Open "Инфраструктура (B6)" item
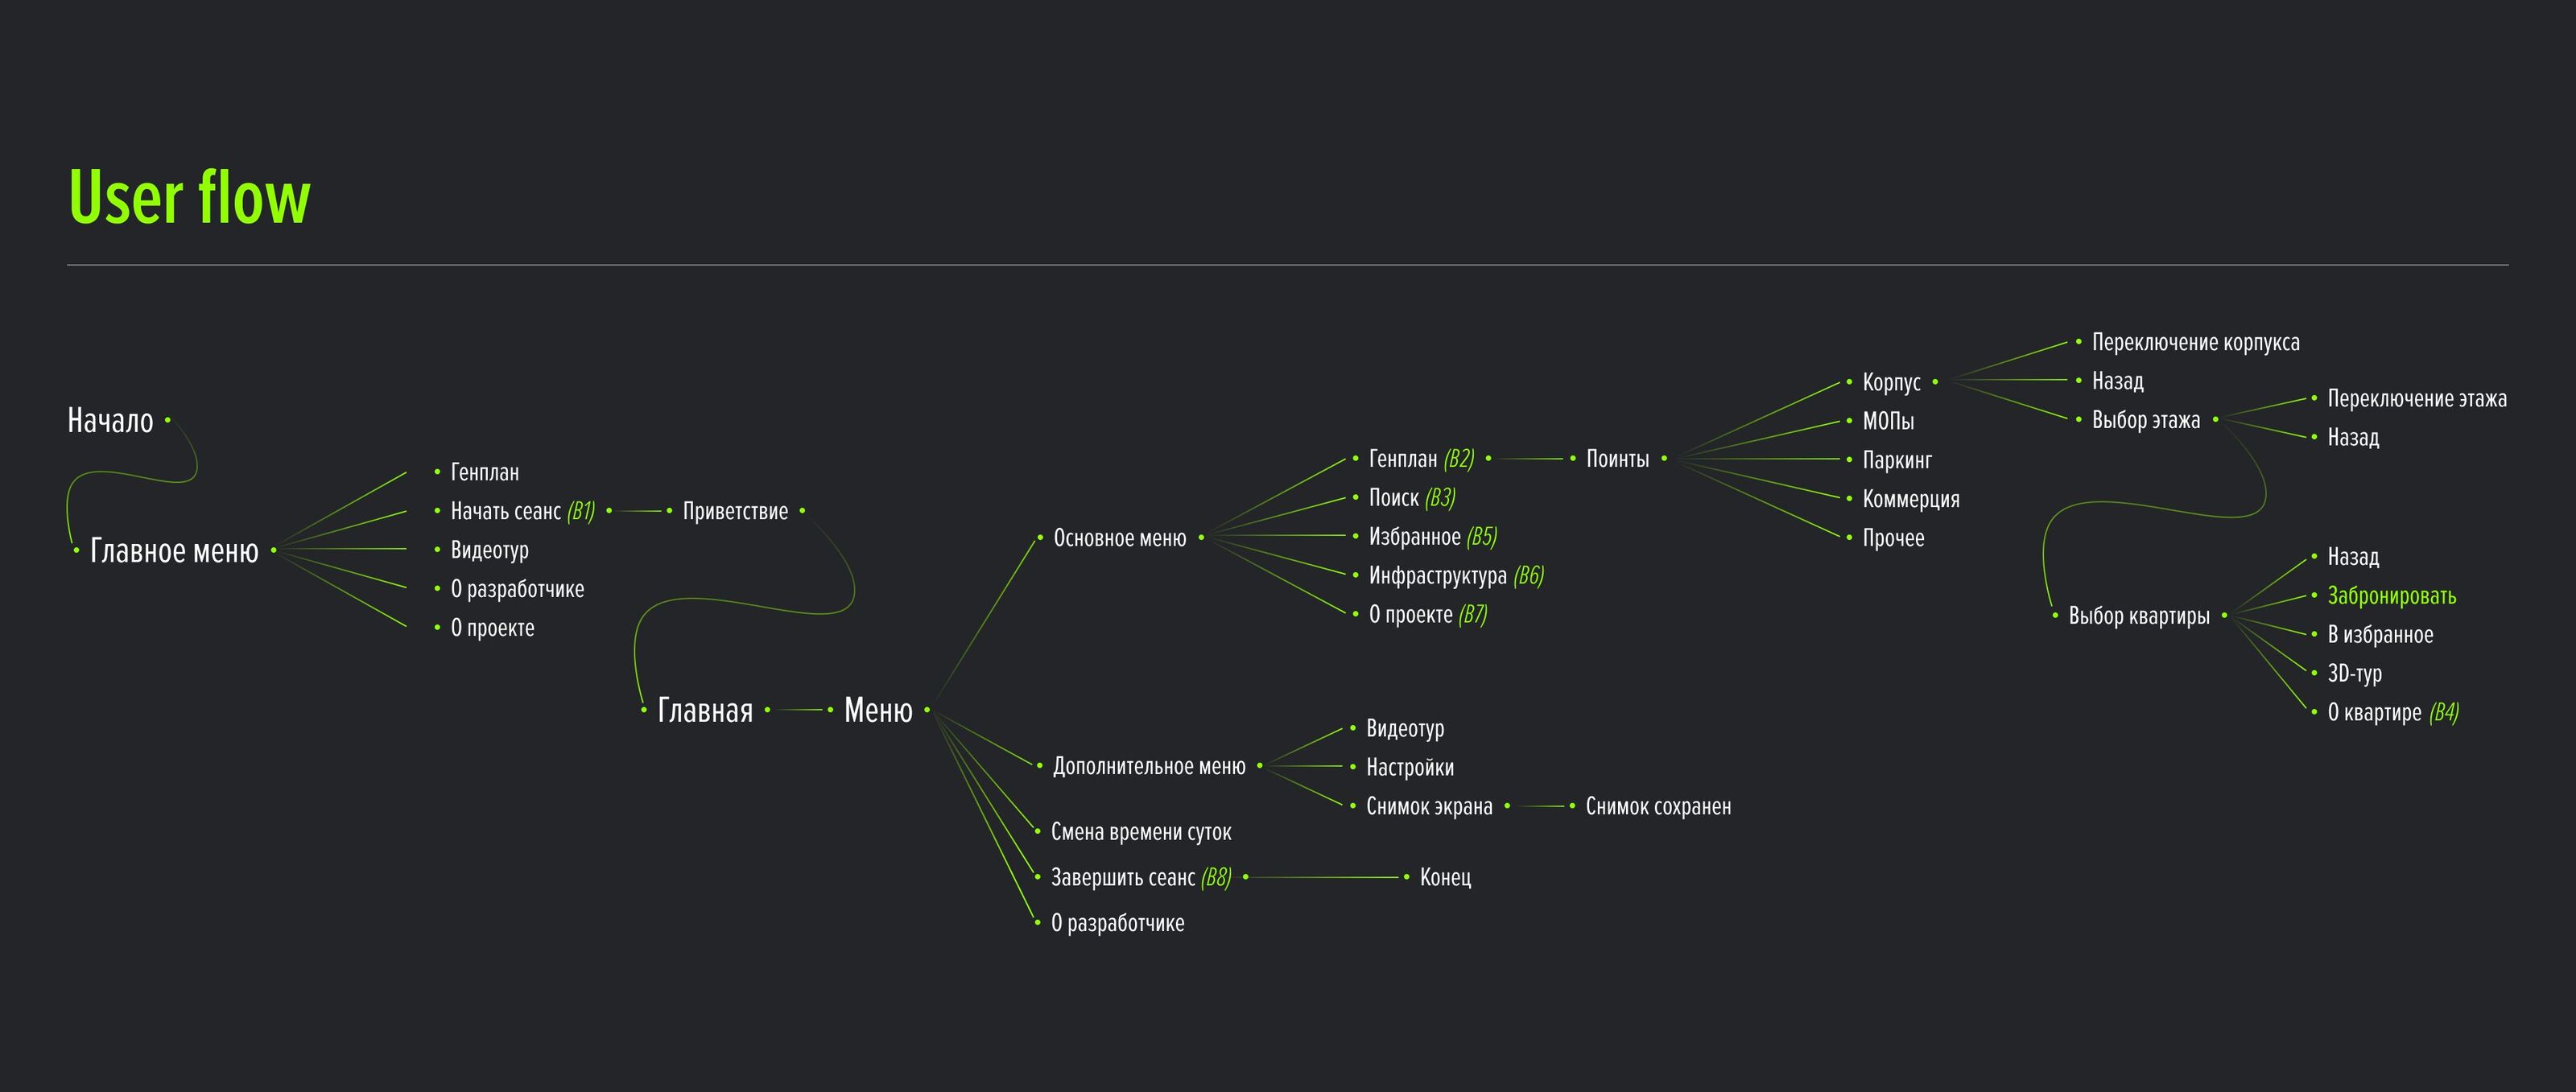The image size is (2576, 1092). 1455,576
